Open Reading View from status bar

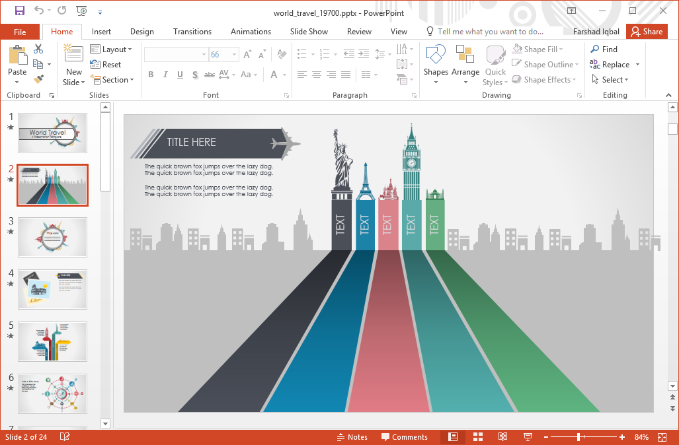click(502, 437)
